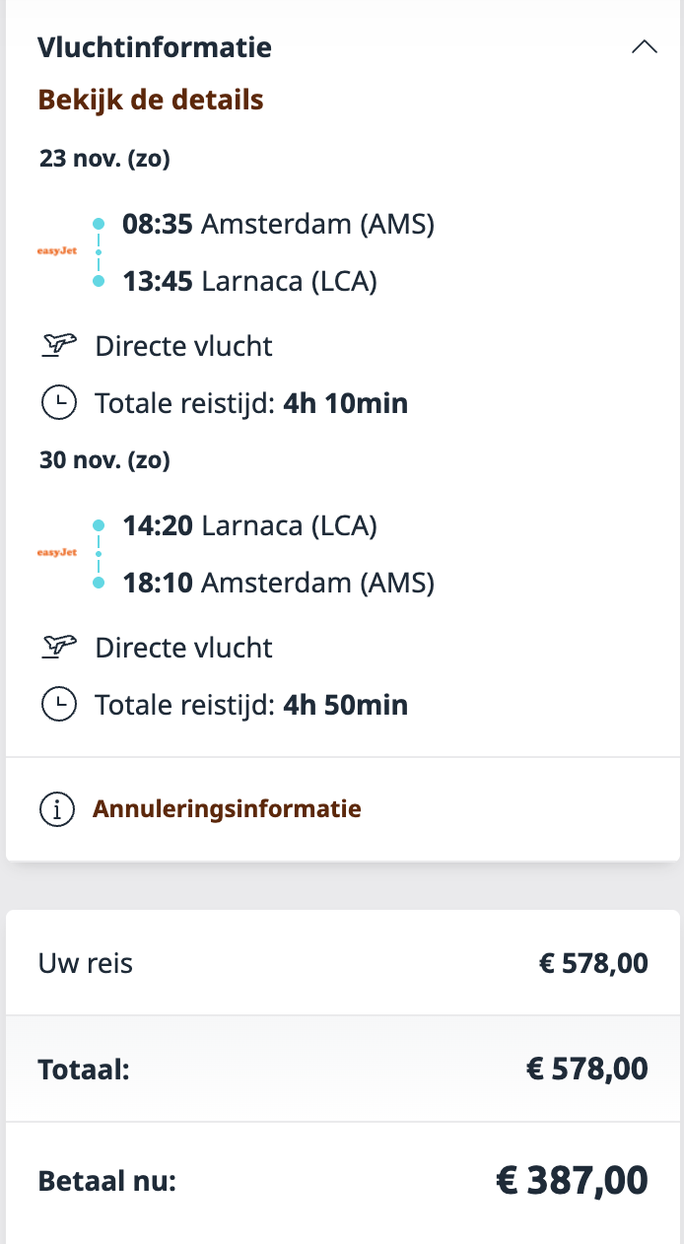Click the 'Uw reis' price of € 578,00

pyautogui.click(x=593, y=963)
